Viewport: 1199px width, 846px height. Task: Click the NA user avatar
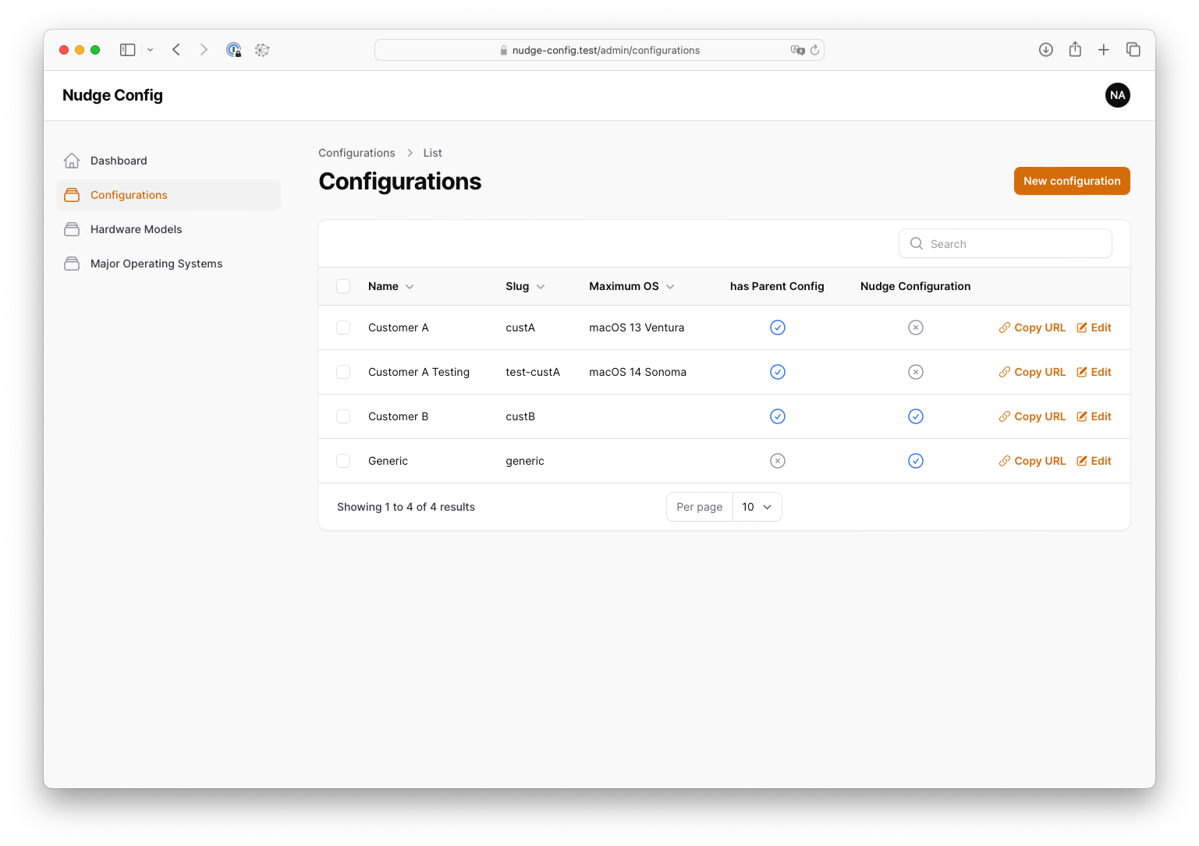(1117, 95)
